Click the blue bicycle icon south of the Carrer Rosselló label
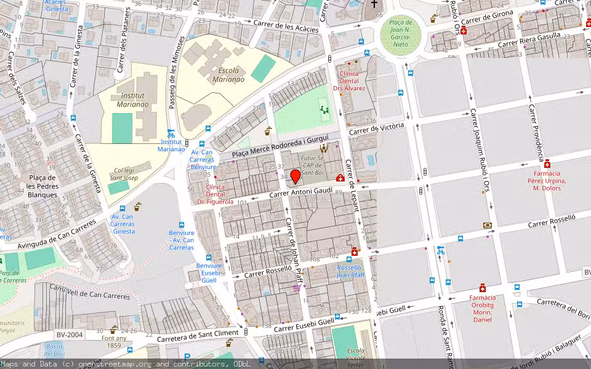This screenshot has height=369, width=591. [x=440, y=250]
